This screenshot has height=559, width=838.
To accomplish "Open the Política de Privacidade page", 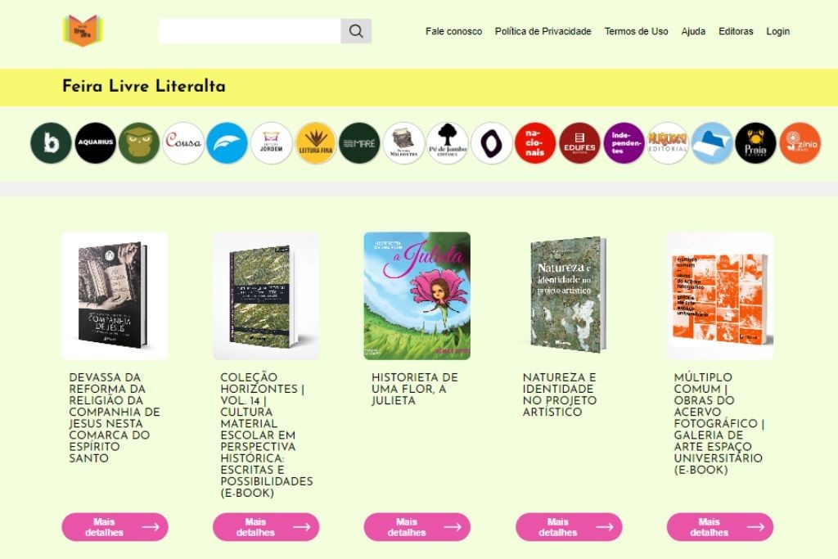I will (x=543, y=31).
